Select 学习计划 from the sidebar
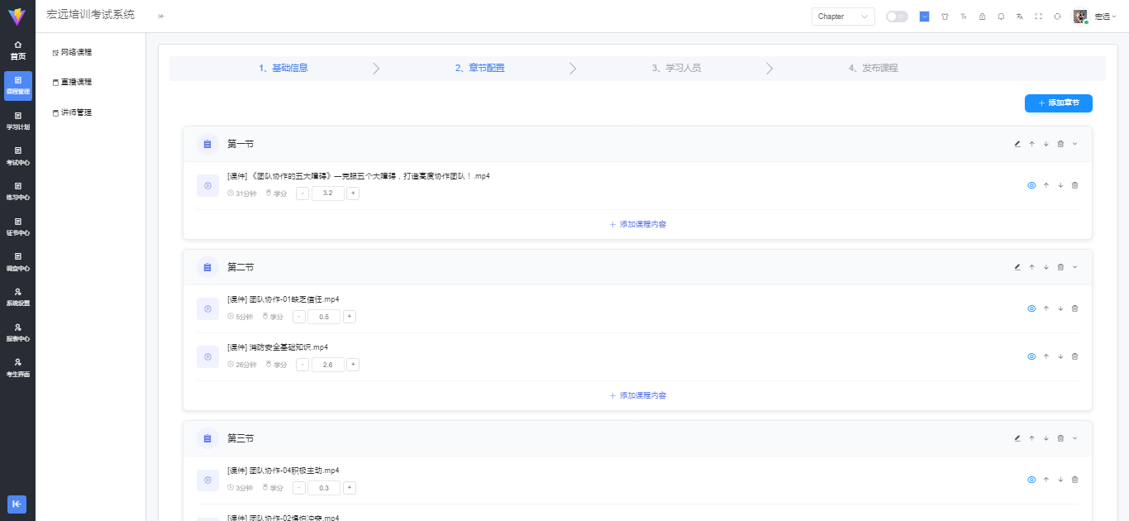The height and width of the screenshot is (521, 1129). tap(17, 121)
